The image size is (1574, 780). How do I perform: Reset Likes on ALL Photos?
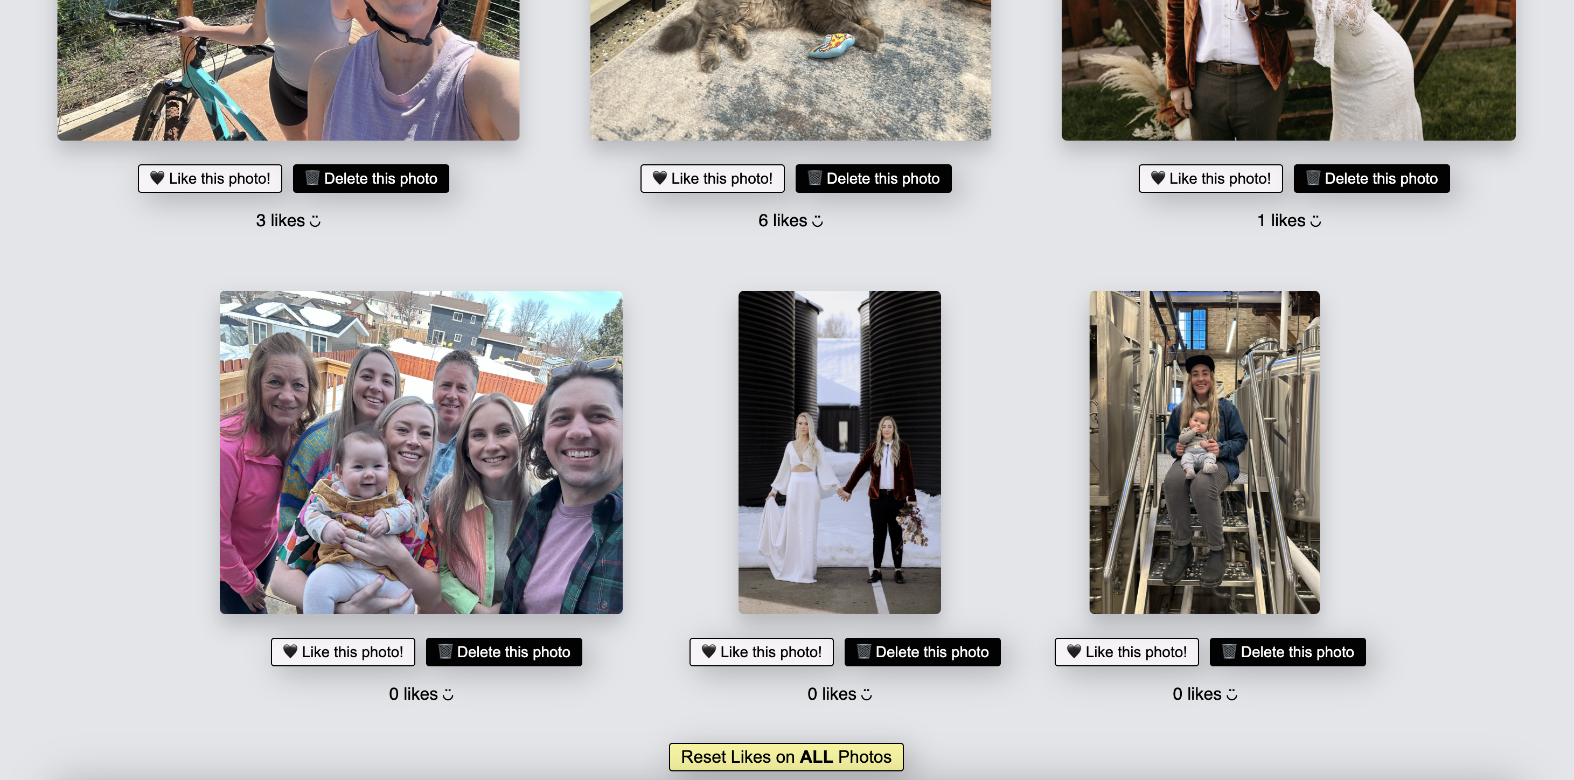tap(786, 757)
